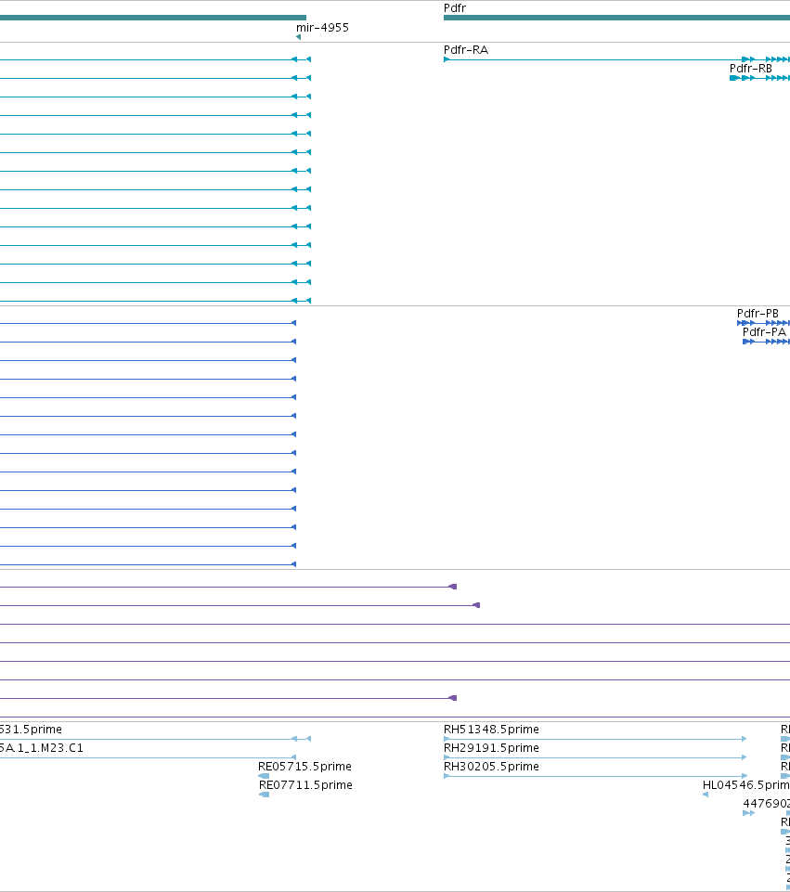790x892 pixels.
Task: Select the RH30205.5prime alignment line
Action: point(595,776)
